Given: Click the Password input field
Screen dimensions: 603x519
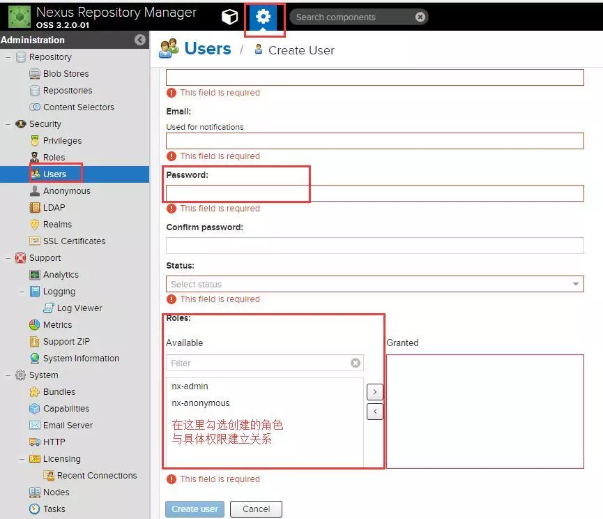Looking at the screenshot, I should [374, 193].
